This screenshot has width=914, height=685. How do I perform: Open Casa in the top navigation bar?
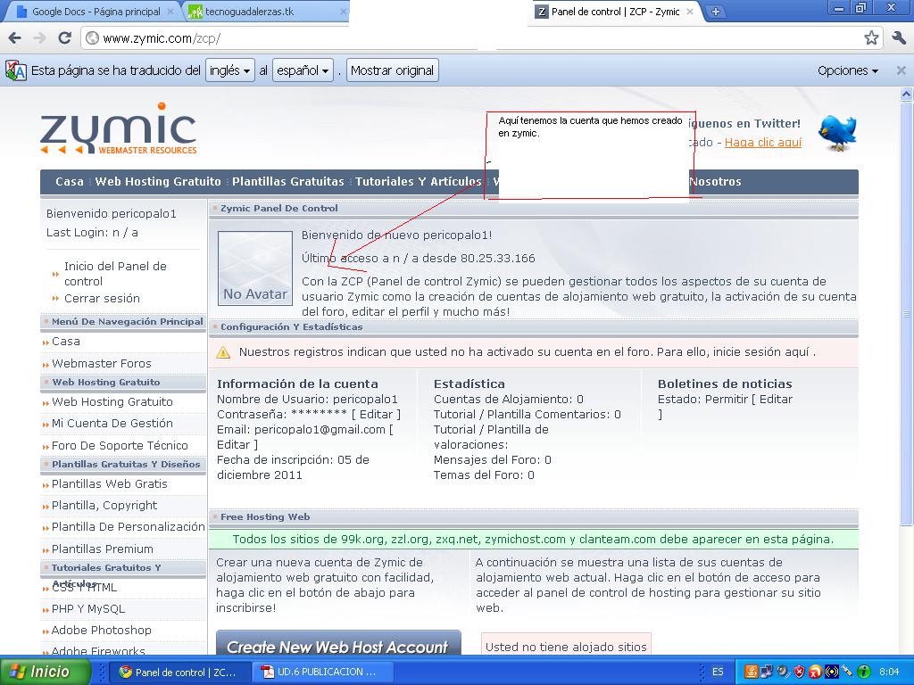(x=70, y=181)
